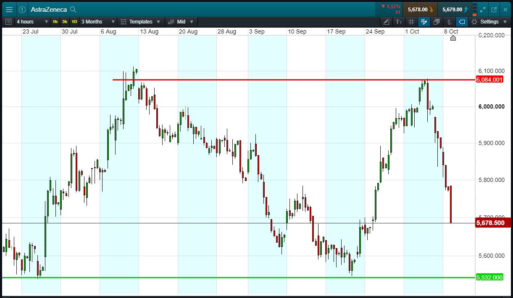Pop out chart into new window
The height and width of the screenshot is (298, 513).
point(494,9)
